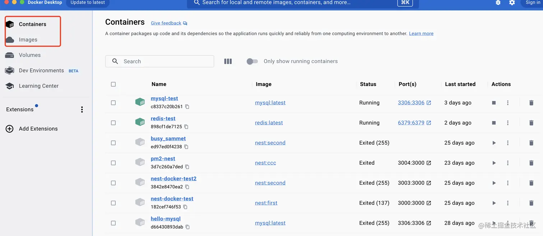Open the mysql:latest image link

pos(270,103)
